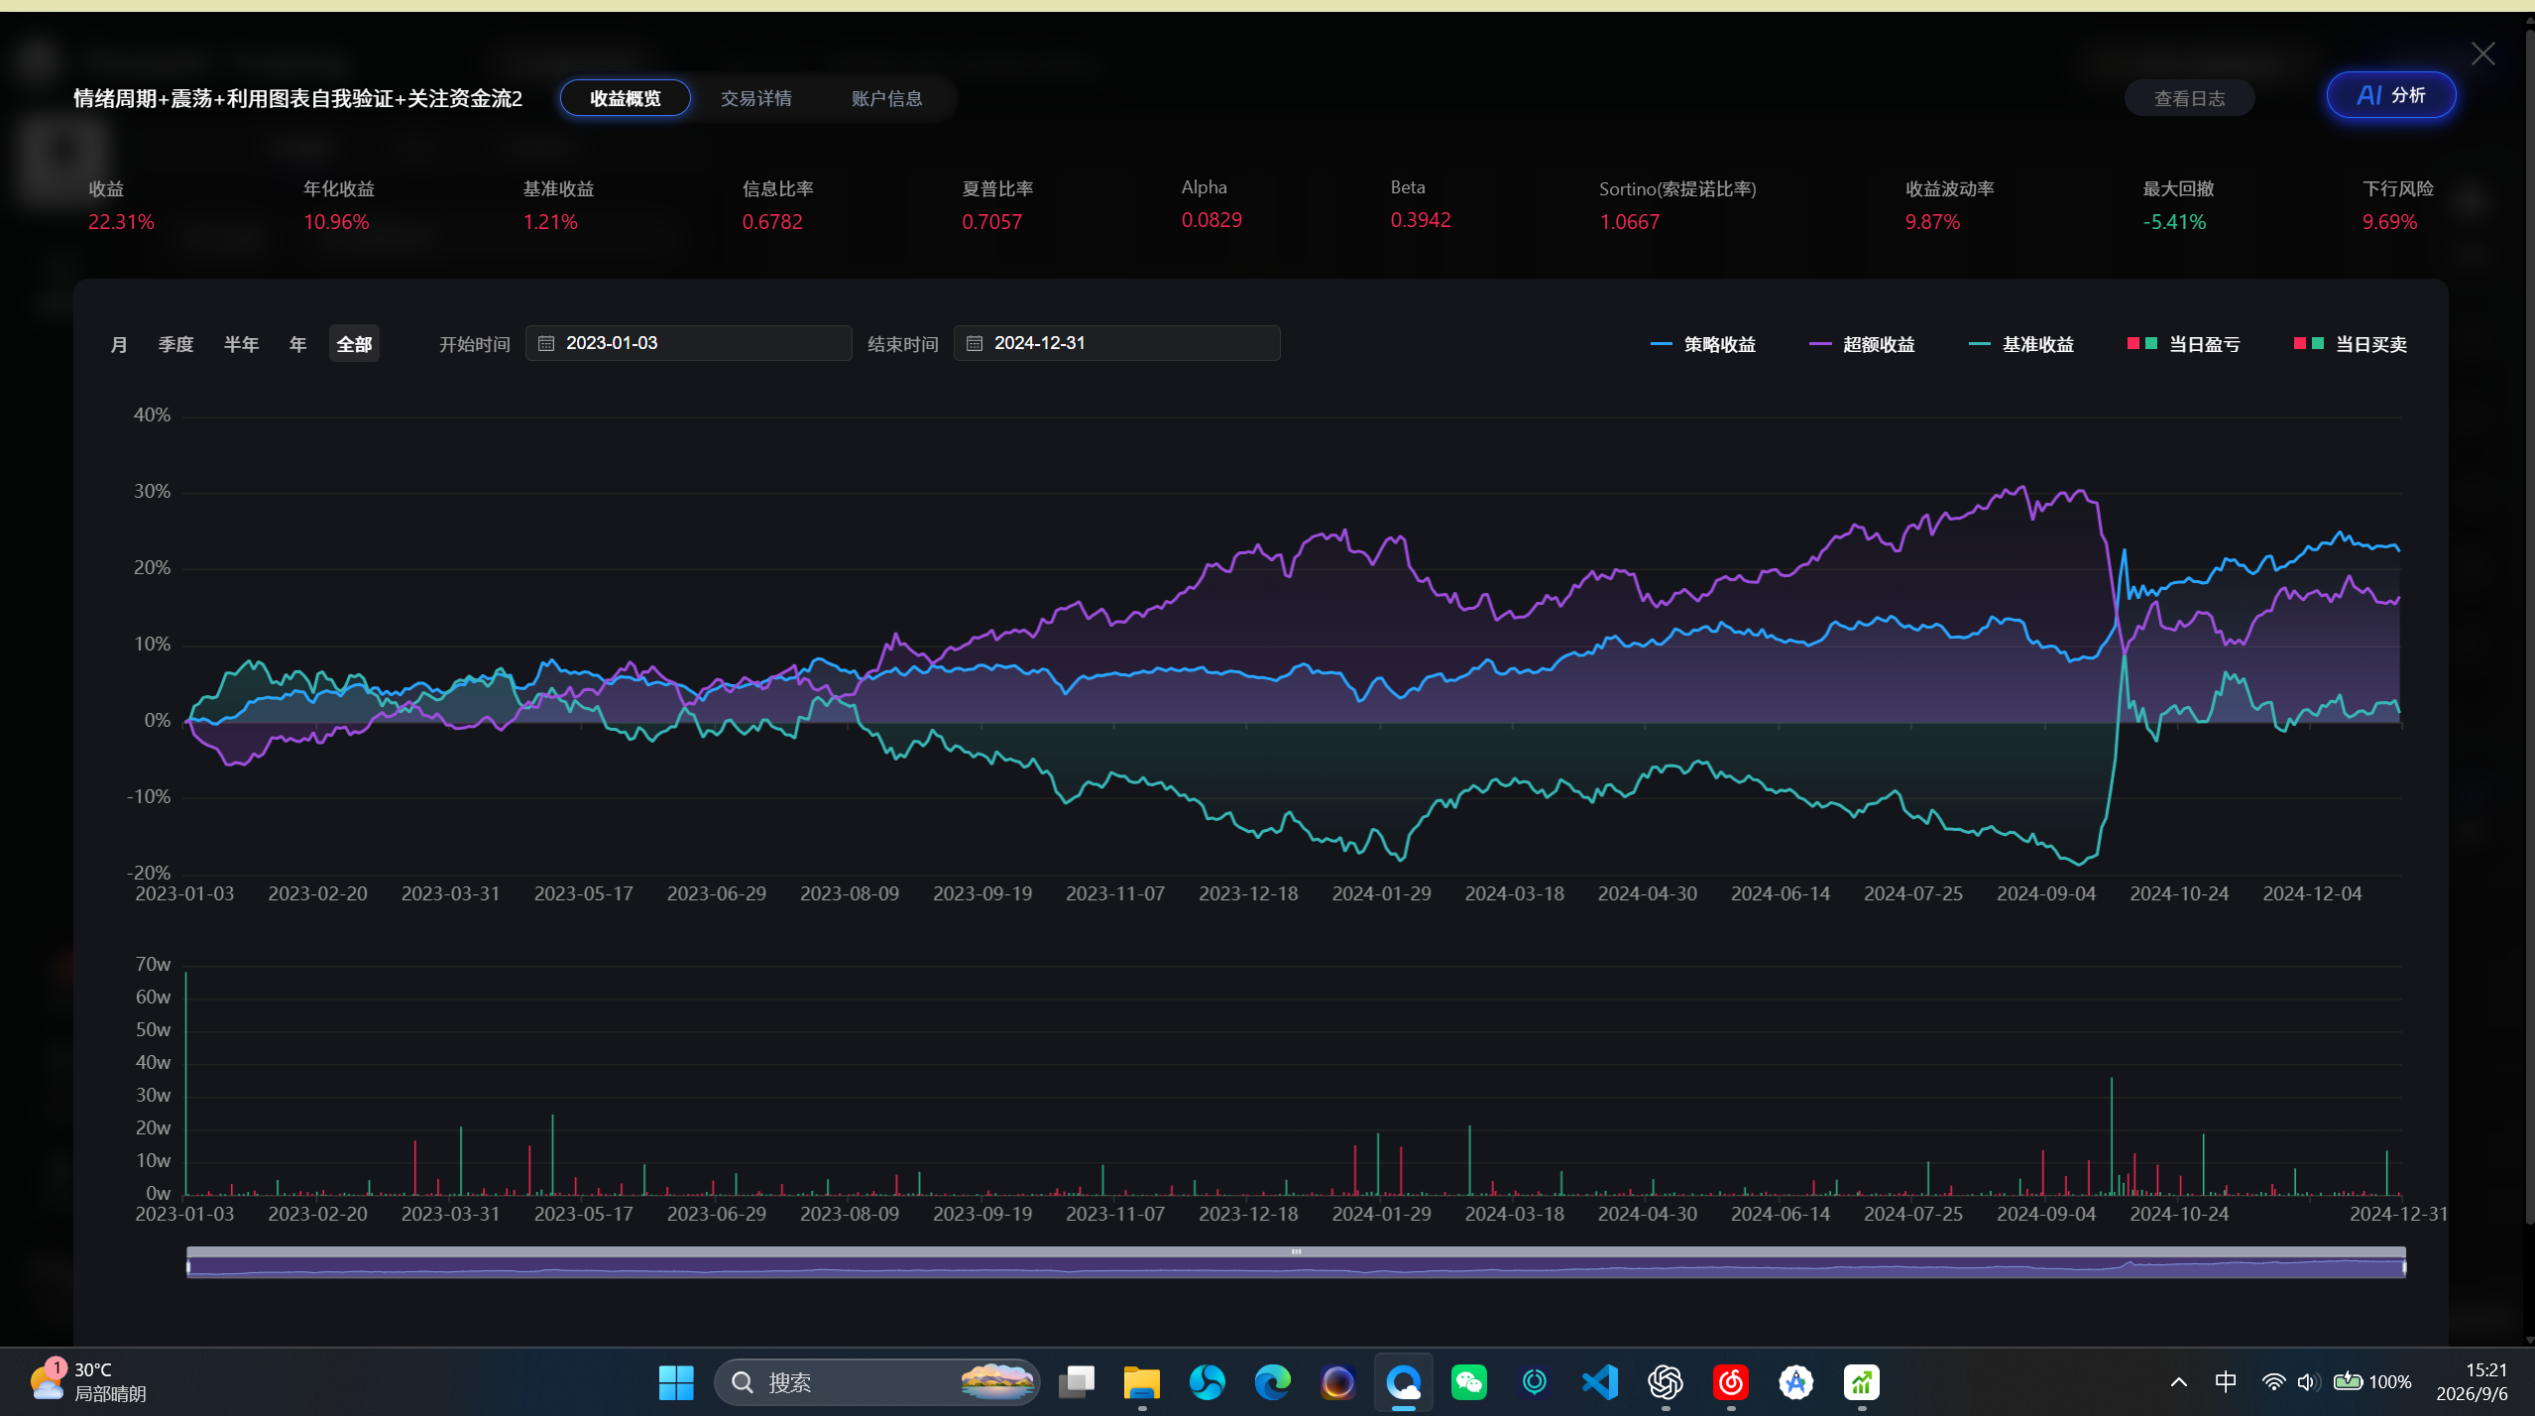Open the 结束时间 date picker field

pyautogui.click(x=1116, y=343)
